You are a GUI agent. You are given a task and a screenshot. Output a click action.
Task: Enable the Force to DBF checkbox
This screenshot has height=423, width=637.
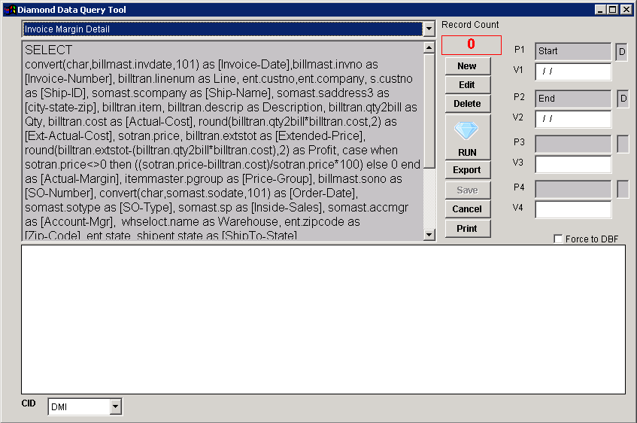pyautogui.click(x=558, y=239)
